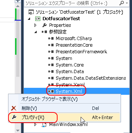
Task: Expand the MainWindow.xaml node
Action: click(36, 125)
